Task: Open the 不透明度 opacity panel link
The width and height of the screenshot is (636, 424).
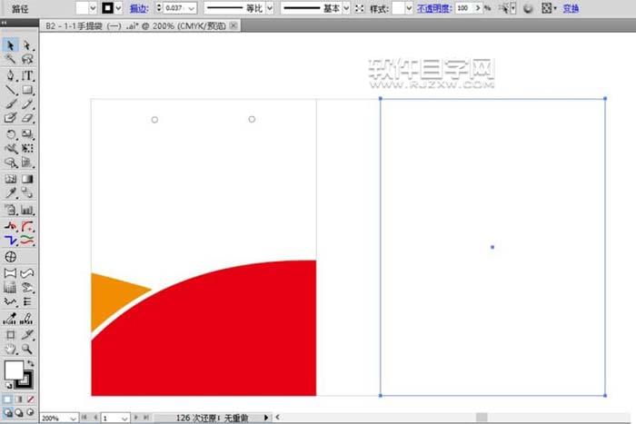Action: click(434, 8)
